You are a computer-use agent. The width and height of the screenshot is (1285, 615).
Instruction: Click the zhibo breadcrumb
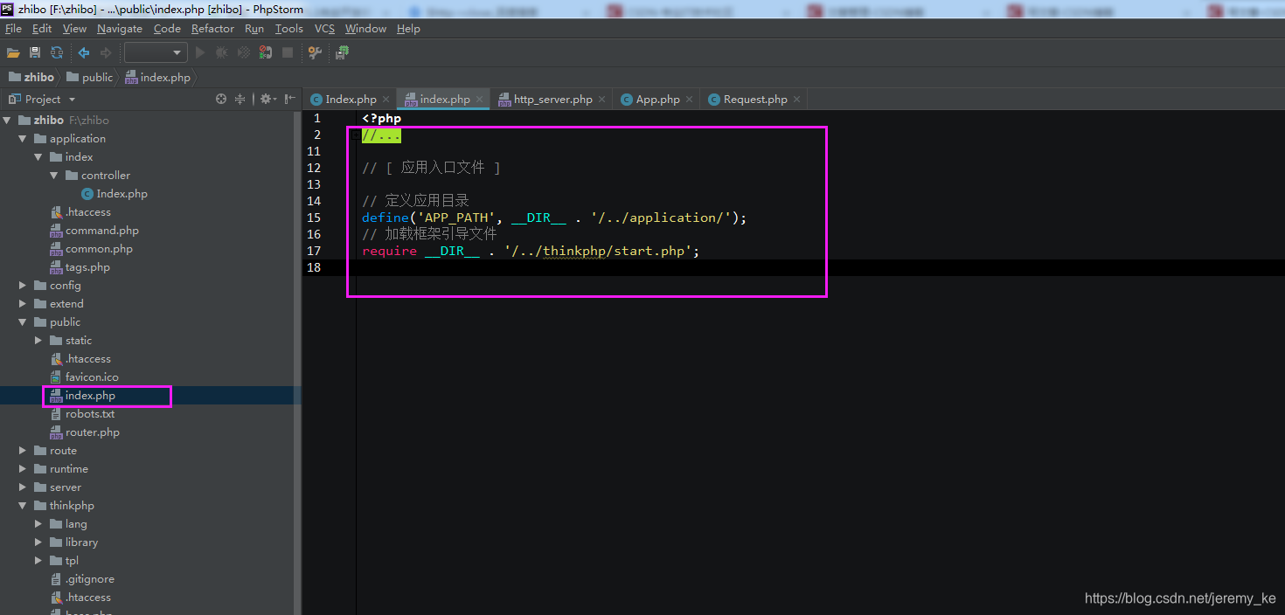pos(31,77)
